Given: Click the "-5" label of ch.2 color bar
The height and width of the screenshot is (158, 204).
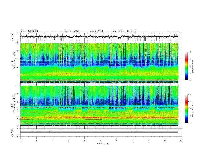Looking at the screenshot, I should point(190,109).
